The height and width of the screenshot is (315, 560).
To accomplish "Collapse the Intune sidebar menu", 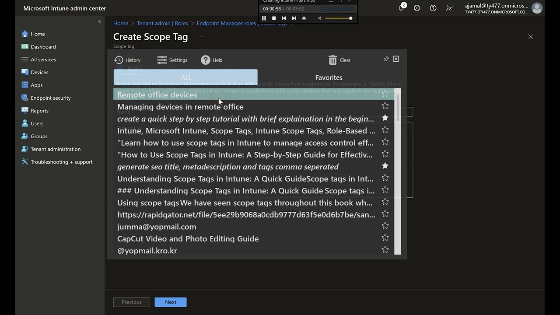I will [100, 21].
